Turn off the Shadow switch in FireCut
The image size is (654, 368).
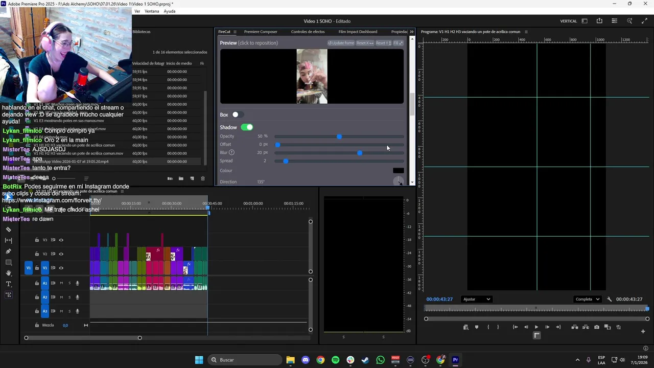pyautogui.click(x=247, y=127)
